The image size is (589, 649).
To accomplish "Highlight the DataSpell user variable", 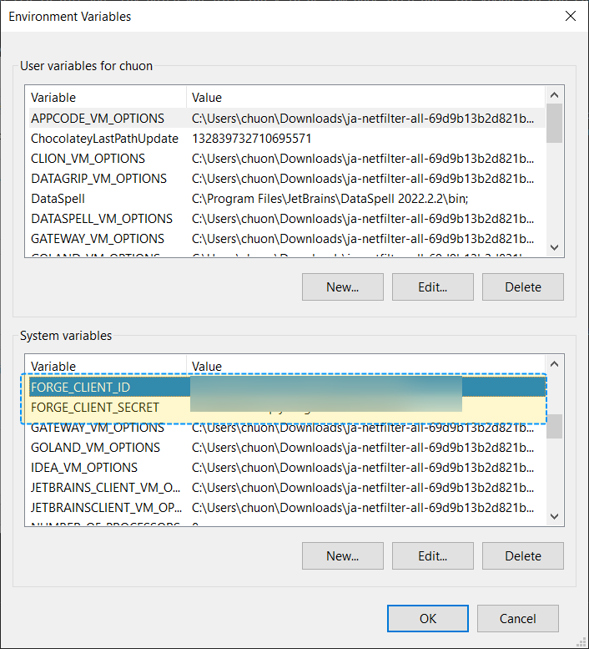I will click(58, 199).
